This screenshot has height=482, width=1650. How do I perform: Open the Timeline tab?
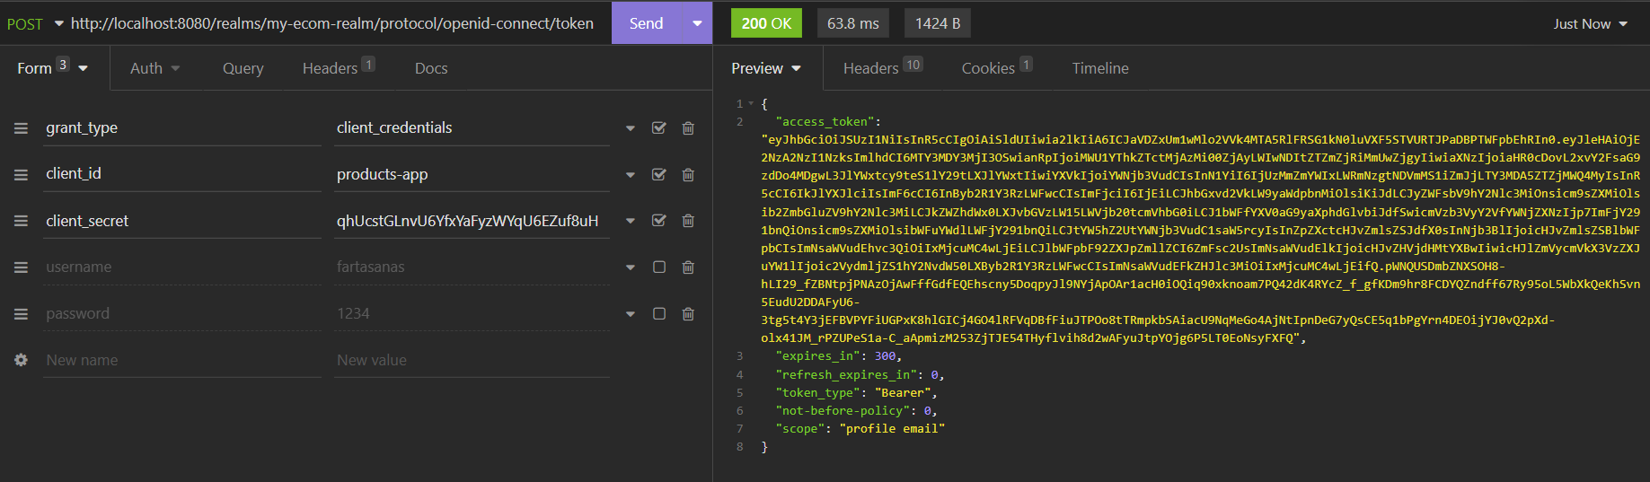point(1100,68)
